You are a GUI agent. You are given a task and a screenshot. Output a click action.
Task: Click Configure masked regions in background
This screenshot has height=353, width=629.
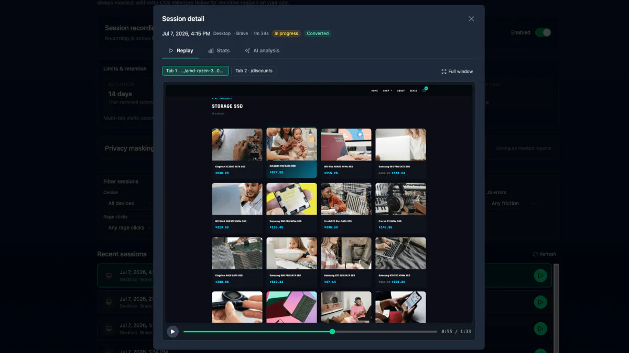pyautogui.click(x=524, y=148)
